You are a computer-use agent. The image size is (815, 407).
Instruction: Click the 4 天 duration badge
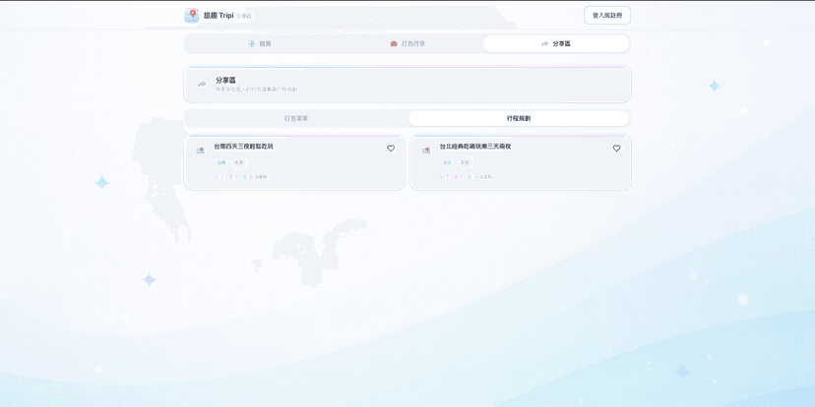[239, 163]
